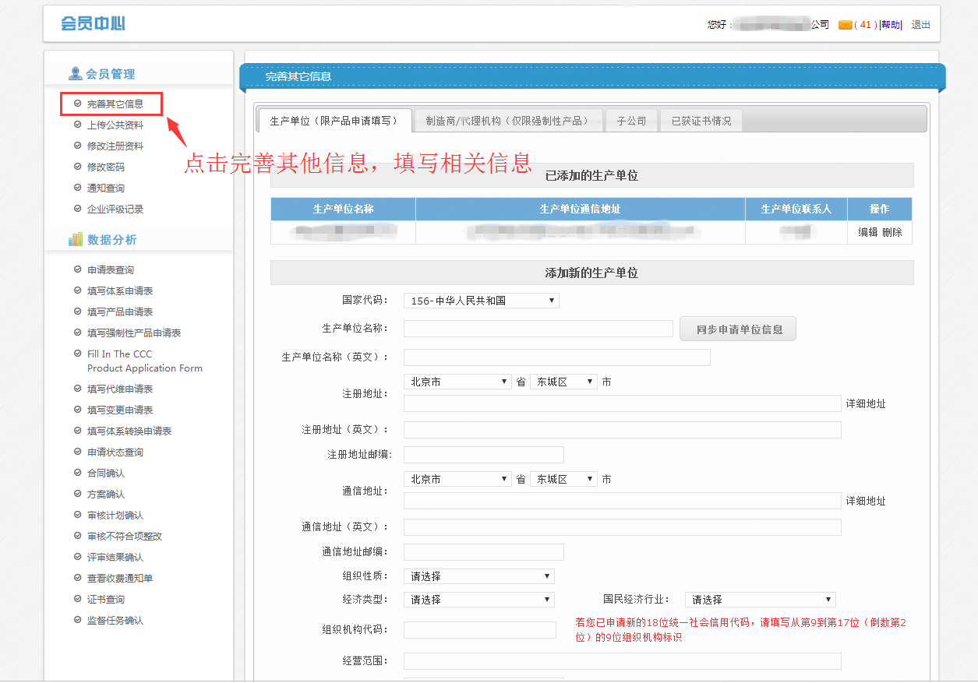Open the 已获证书情况 tab
The height and width of the screenshot is (683, 978).
coord(701,121)
